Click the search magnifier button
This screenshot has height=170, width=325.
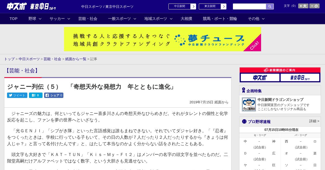click(x=270, y=6)
